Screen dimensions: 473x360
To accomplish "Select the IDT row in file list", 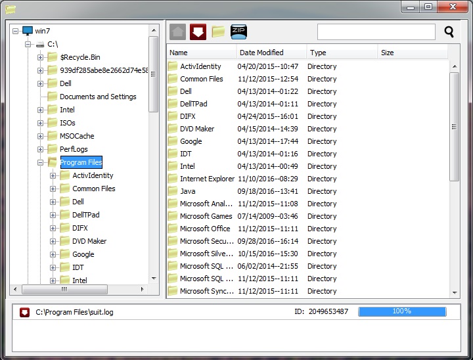I will [x=307, y=154].
